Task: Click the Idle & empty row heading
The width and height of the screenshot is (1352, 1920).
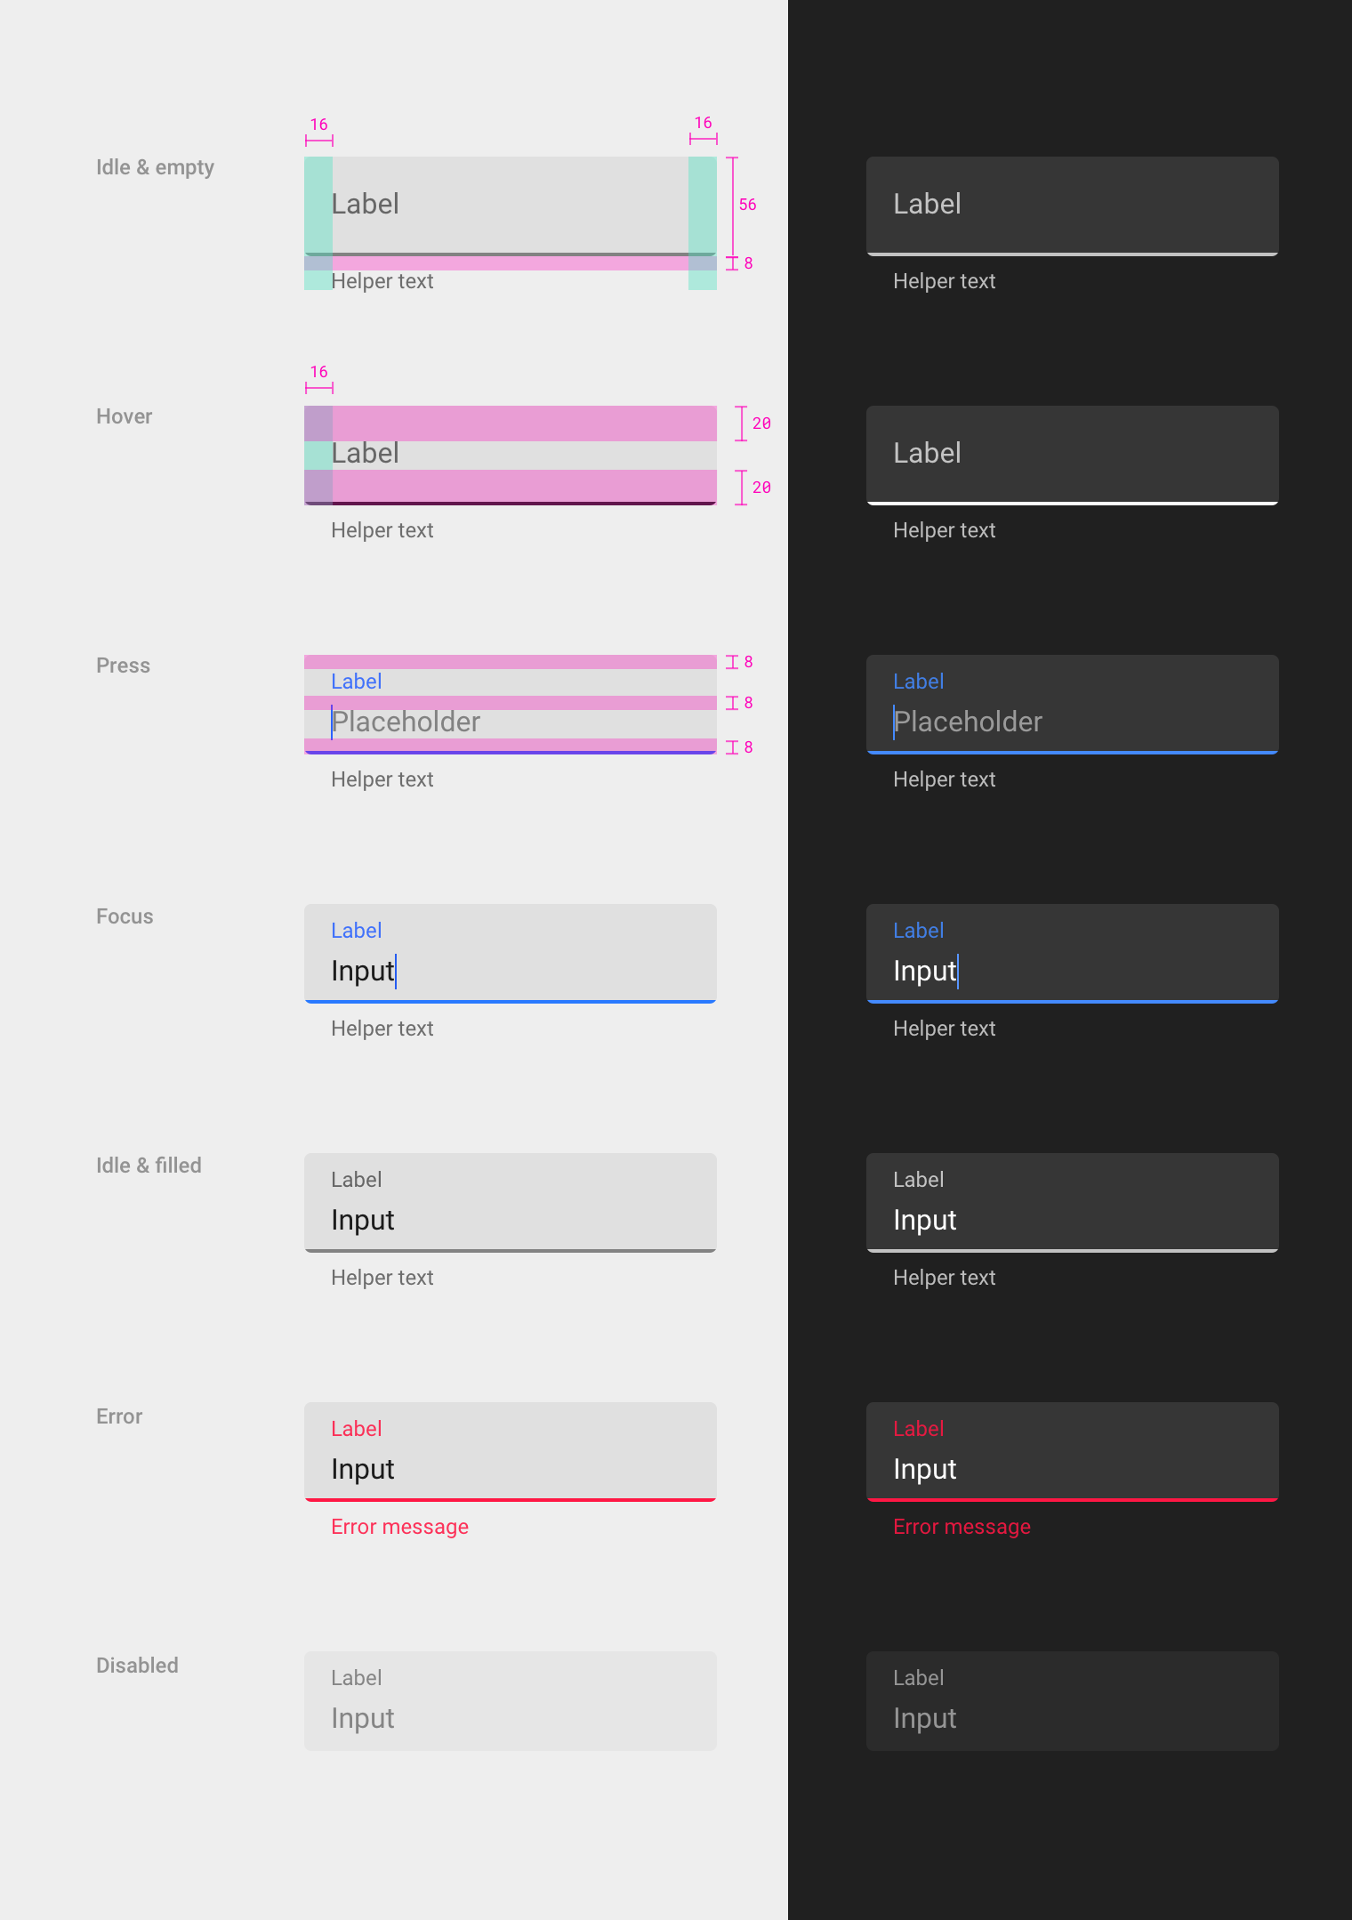Action: 155,167
